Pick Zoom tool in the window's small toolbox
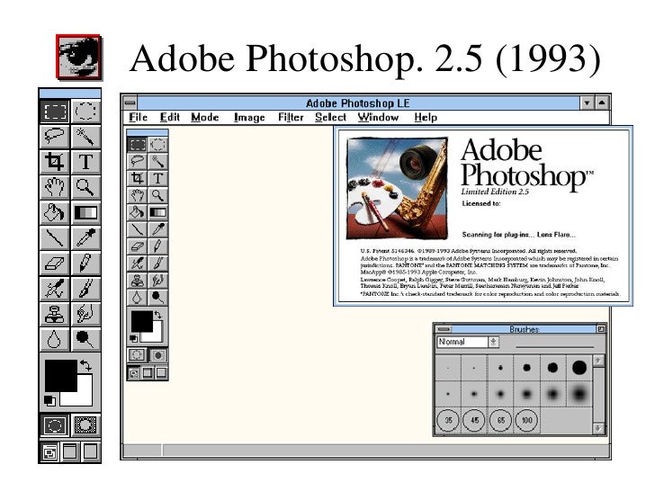 click(158, 195)
